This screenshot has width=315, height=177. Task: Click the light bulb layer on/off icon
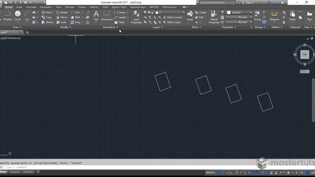[145, 12]
